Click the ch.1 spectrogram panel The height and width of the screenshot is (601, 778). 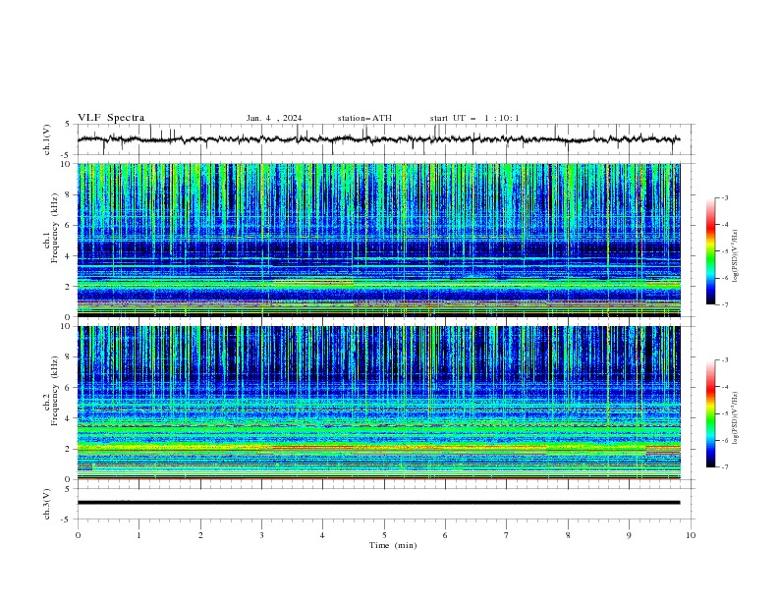click(378, 240)
